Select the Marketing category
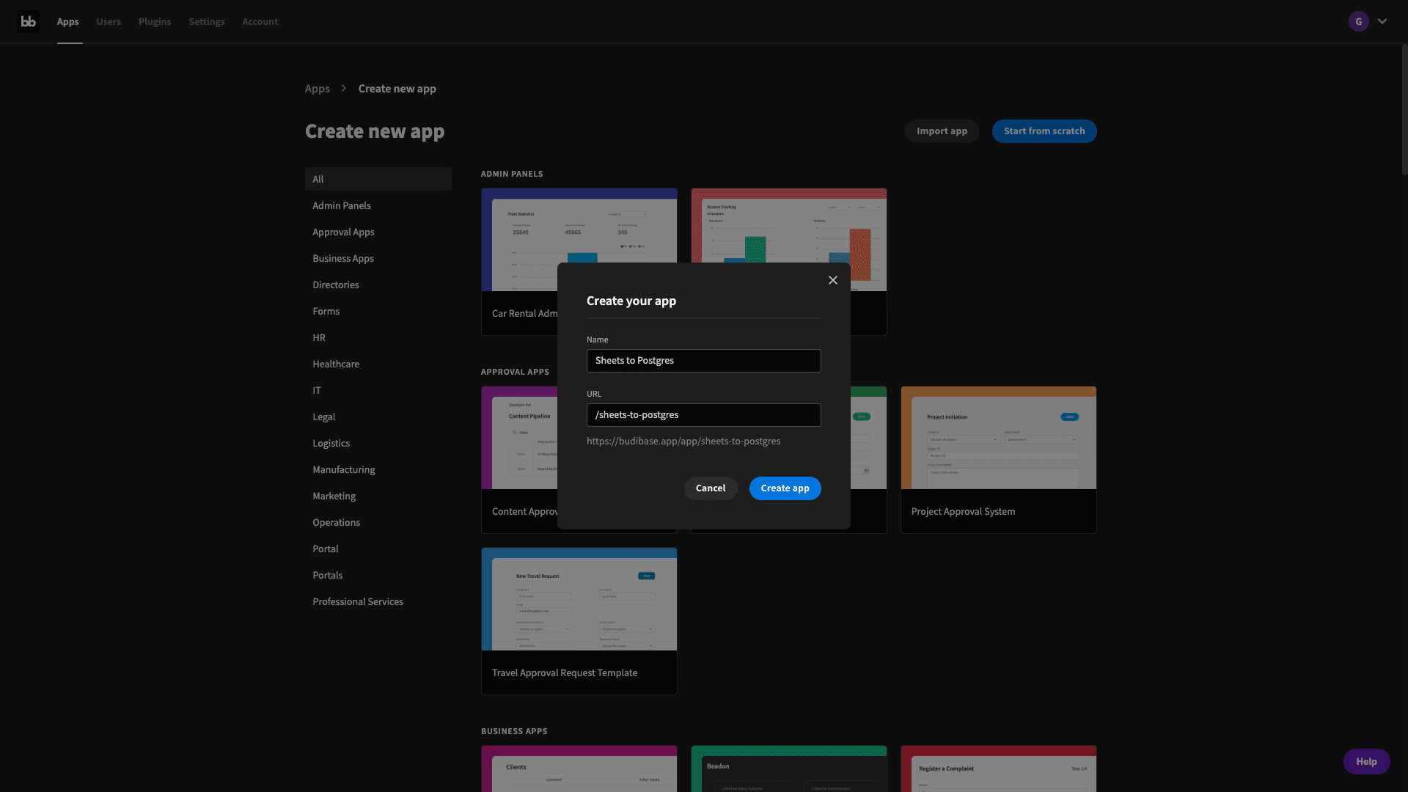Viewport: 1408px width, 792px height. pos(378,496)
